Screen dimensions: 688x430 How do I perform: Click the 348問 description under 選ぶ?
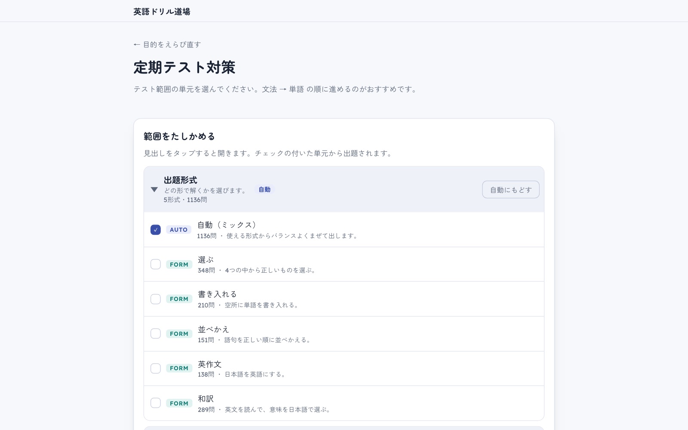click(258, 270)
